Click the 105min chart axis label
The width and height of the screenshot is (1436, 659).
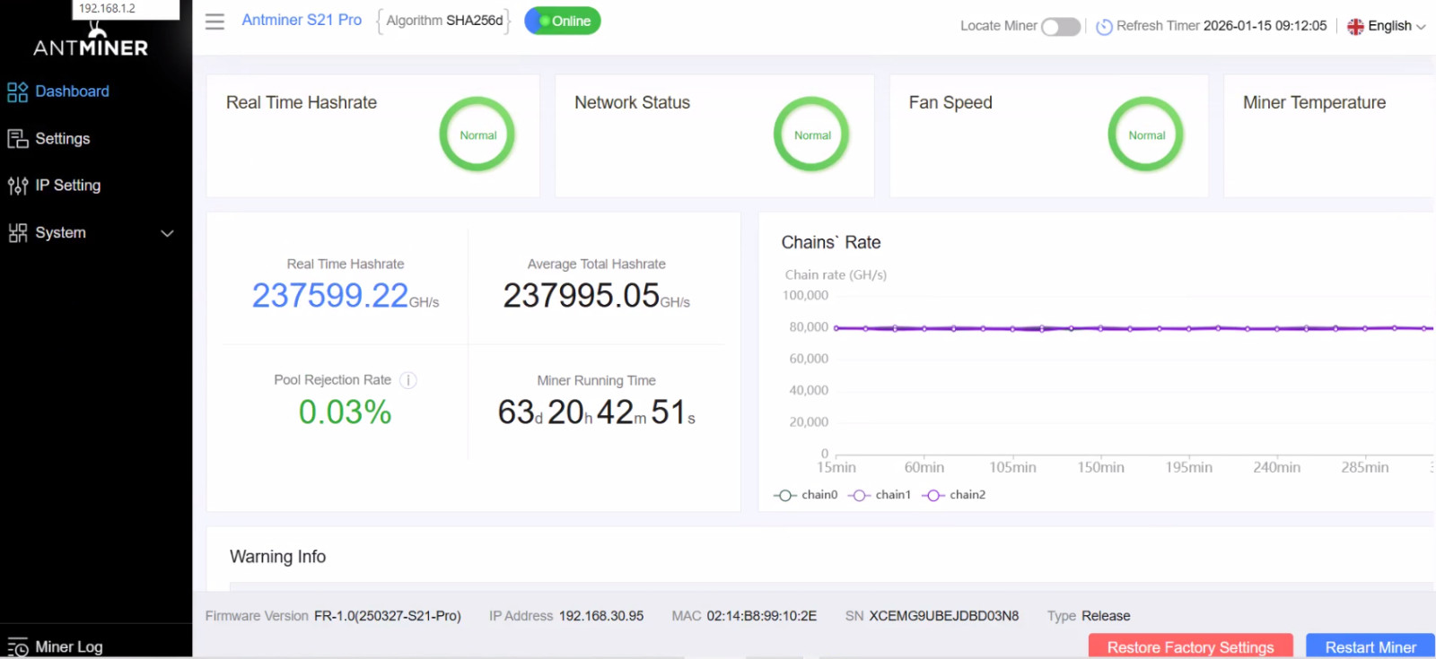tap(1012, 468)
